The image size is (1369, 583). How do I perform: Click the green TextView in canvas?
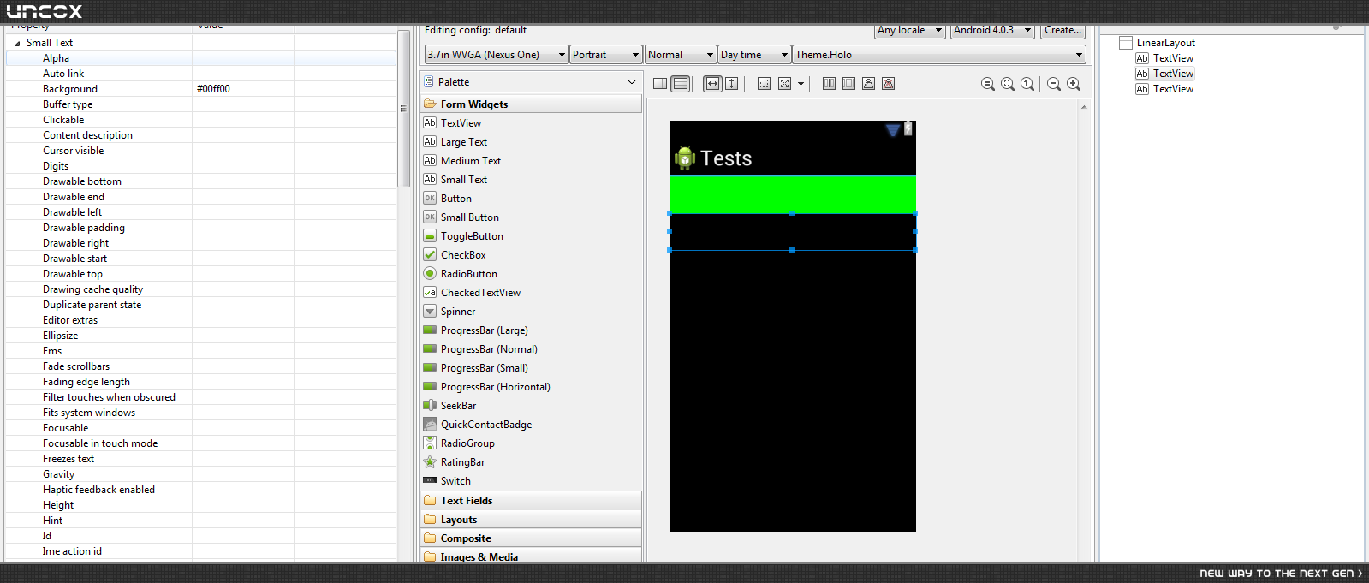pyautogui.click(x=792, y=194)
